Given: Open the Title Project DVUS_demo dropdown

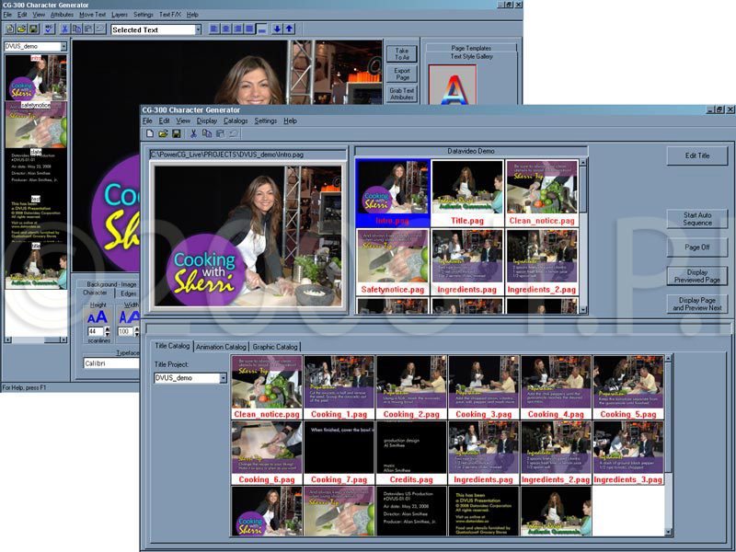Looking at the screenshot, I should 223,378.
